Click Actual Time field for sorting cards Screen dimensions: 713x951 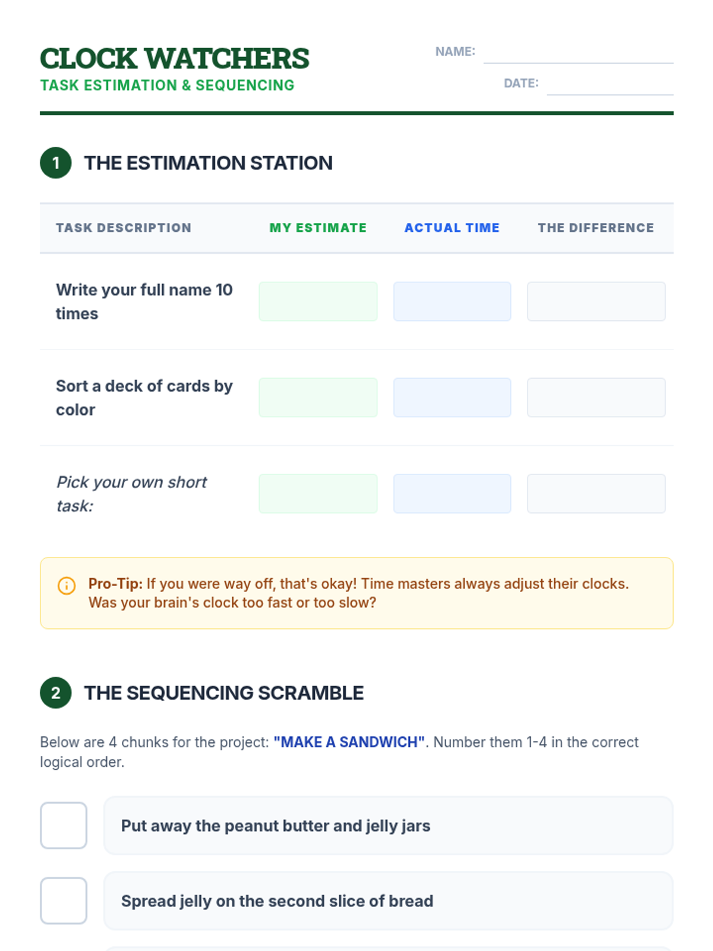tap(452, 398)
